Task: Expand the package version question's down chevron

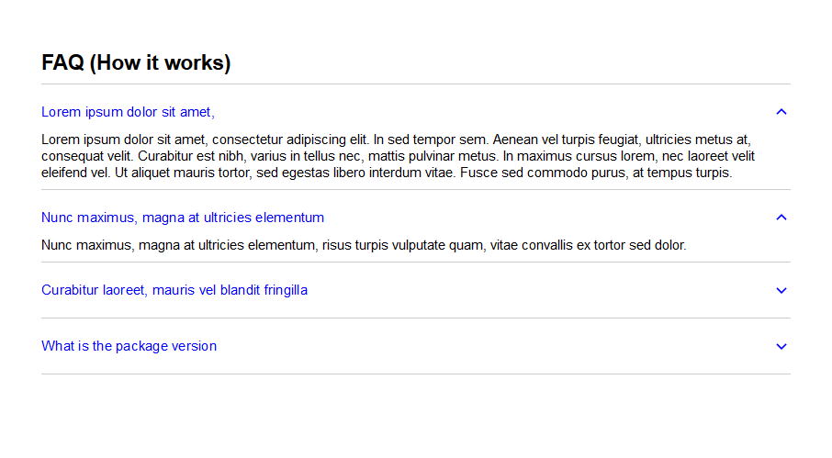Action: coord(781,347)
